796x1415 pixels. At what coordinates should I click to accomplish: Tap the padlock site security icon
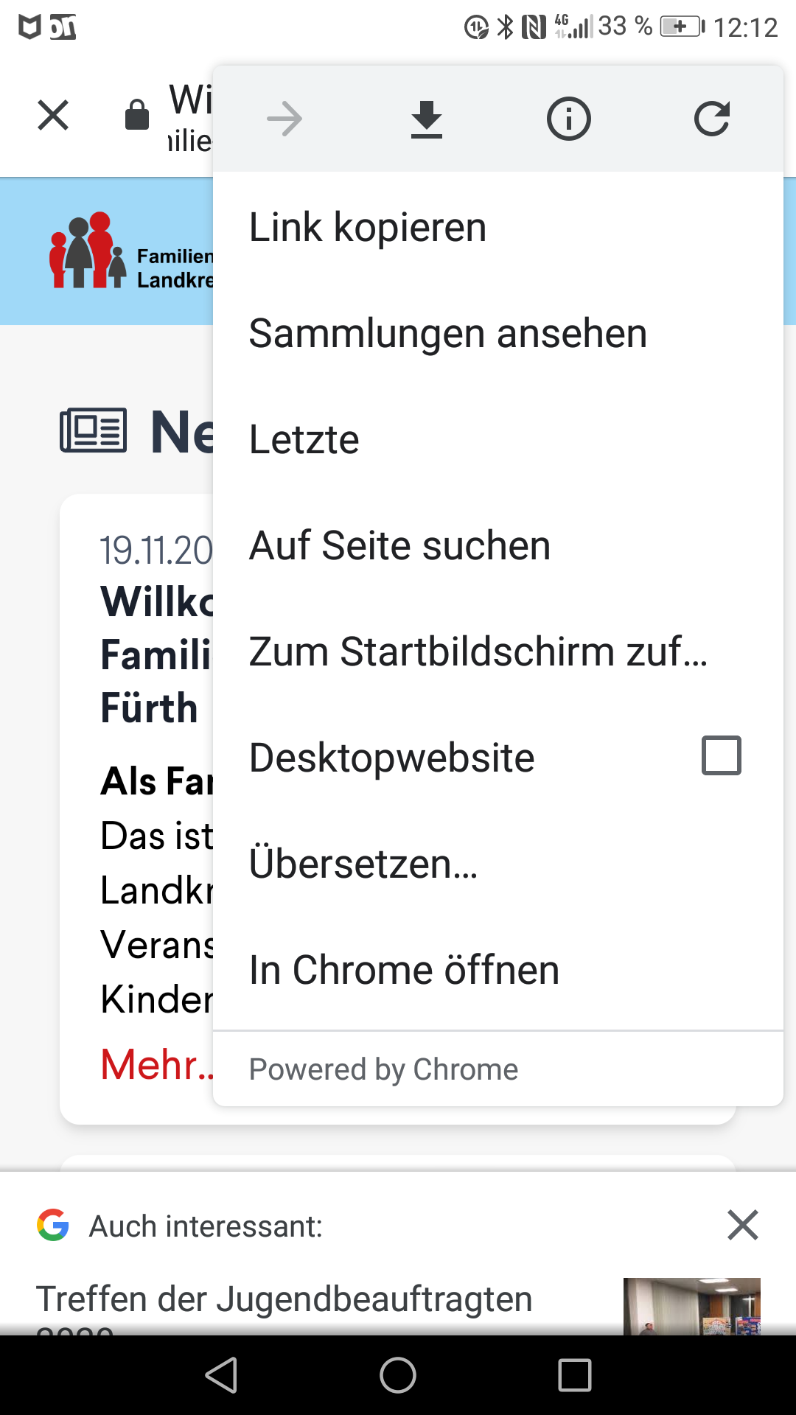pyautogui.click(x=137, y=115)
